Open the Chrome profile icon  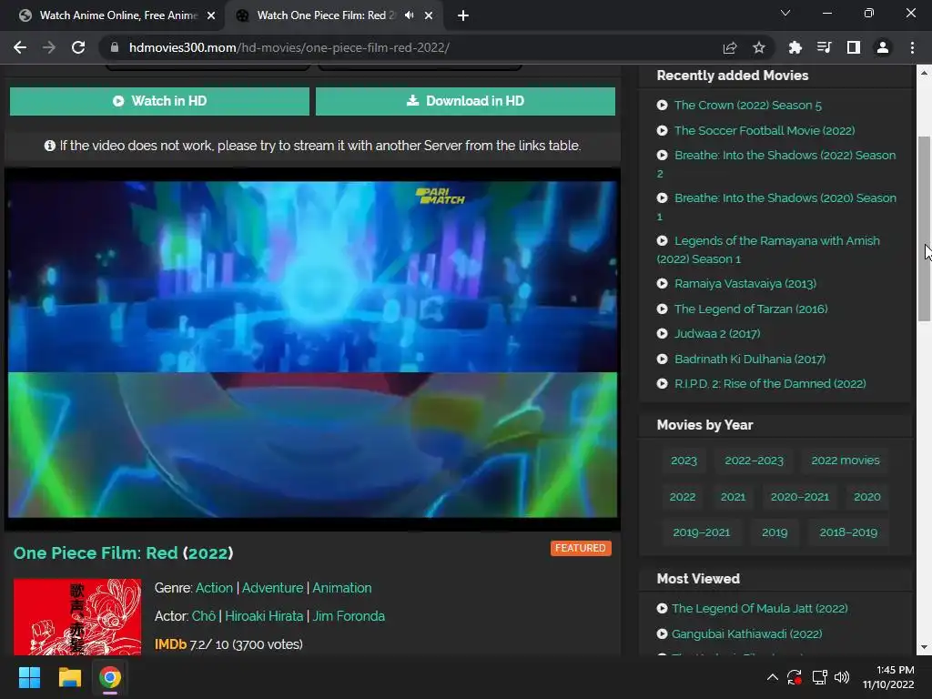[883, 47]
